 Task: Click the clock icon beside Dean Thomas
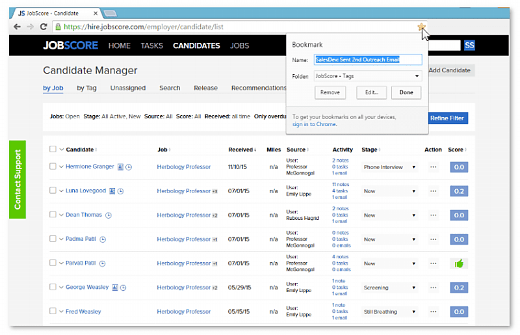[x=109, y=215]
